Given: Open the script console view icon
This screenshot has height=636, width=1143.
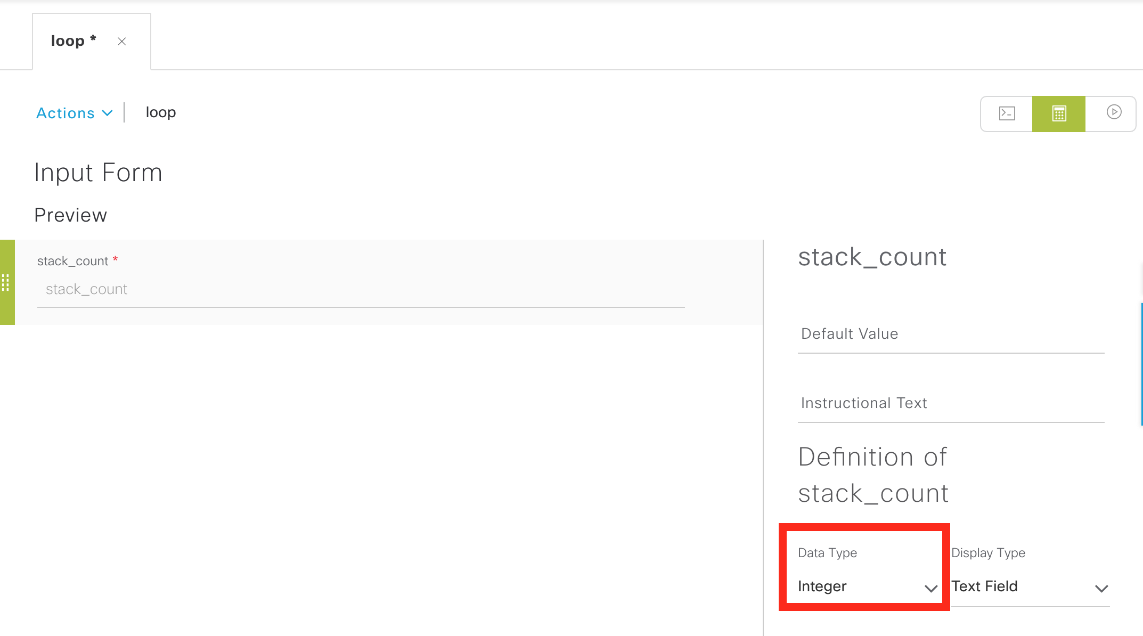Looking at the screenshot, I should [x=1007, y=113].
